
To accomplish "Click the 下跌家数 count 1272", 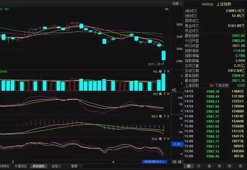I will point(241,85).
